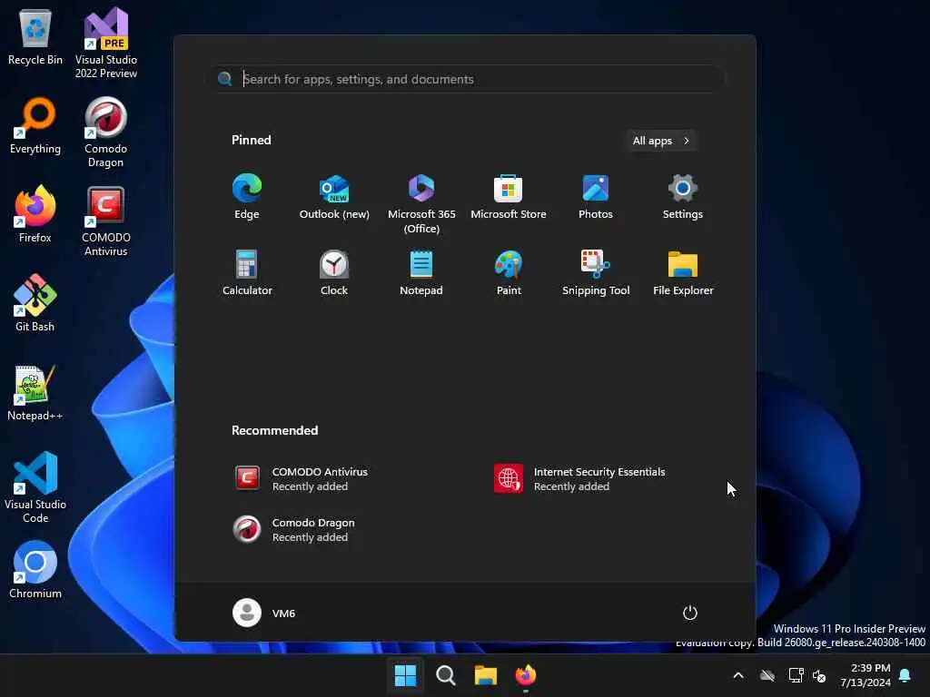The height and width of the screenshot is (697, 930).
Task: Show hidden system tray icons
Action: pyautogui.click(x=738, y=675)
